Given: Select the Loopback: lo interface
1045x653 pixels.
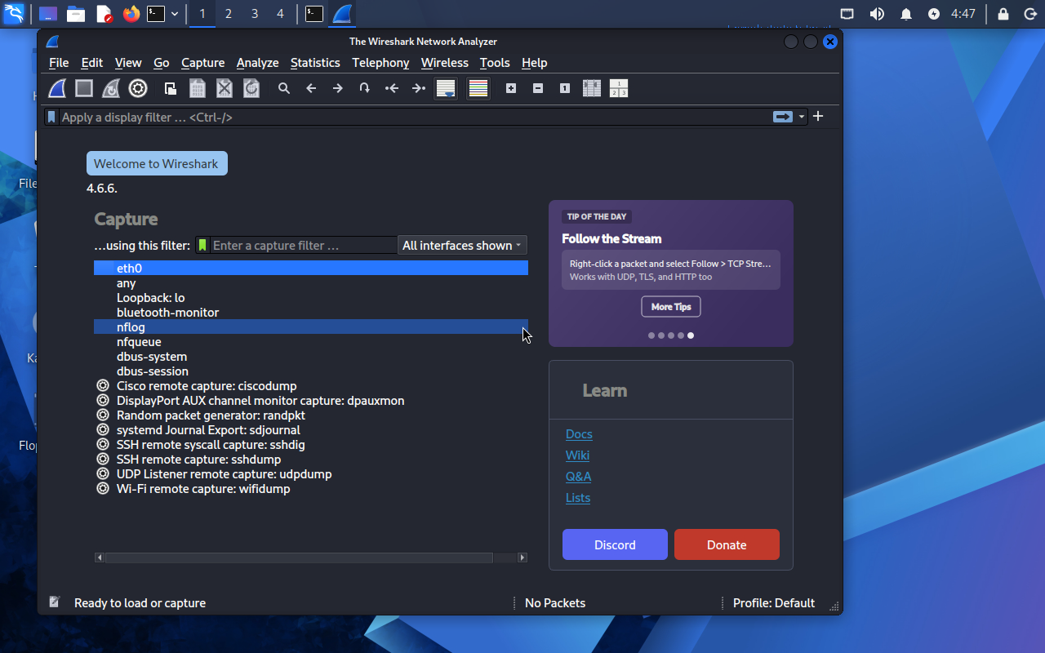Looking at the screenshot, I should click(311, 298).
